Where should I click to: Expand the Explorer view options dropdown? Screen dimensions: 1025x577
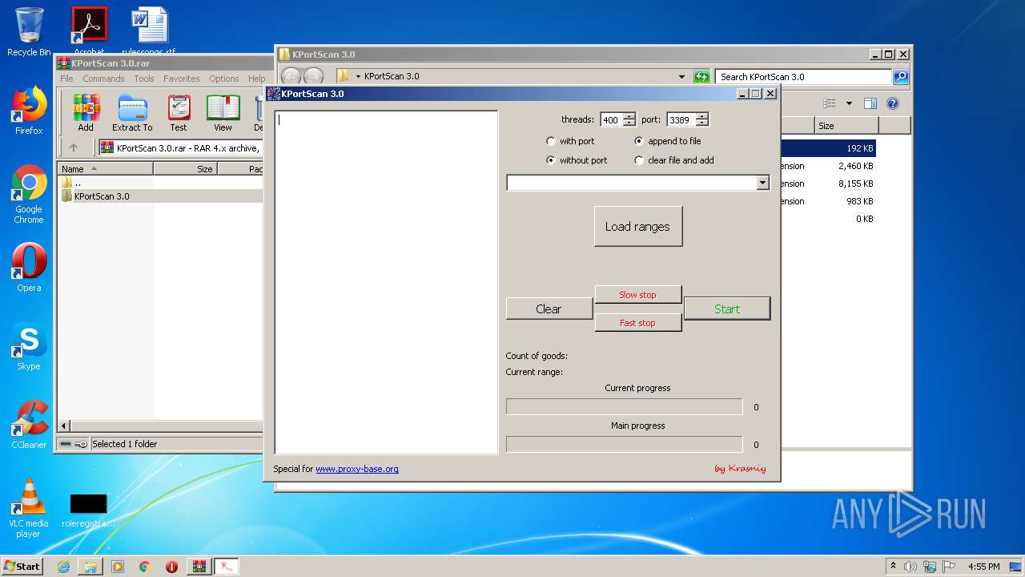[849, 103]
